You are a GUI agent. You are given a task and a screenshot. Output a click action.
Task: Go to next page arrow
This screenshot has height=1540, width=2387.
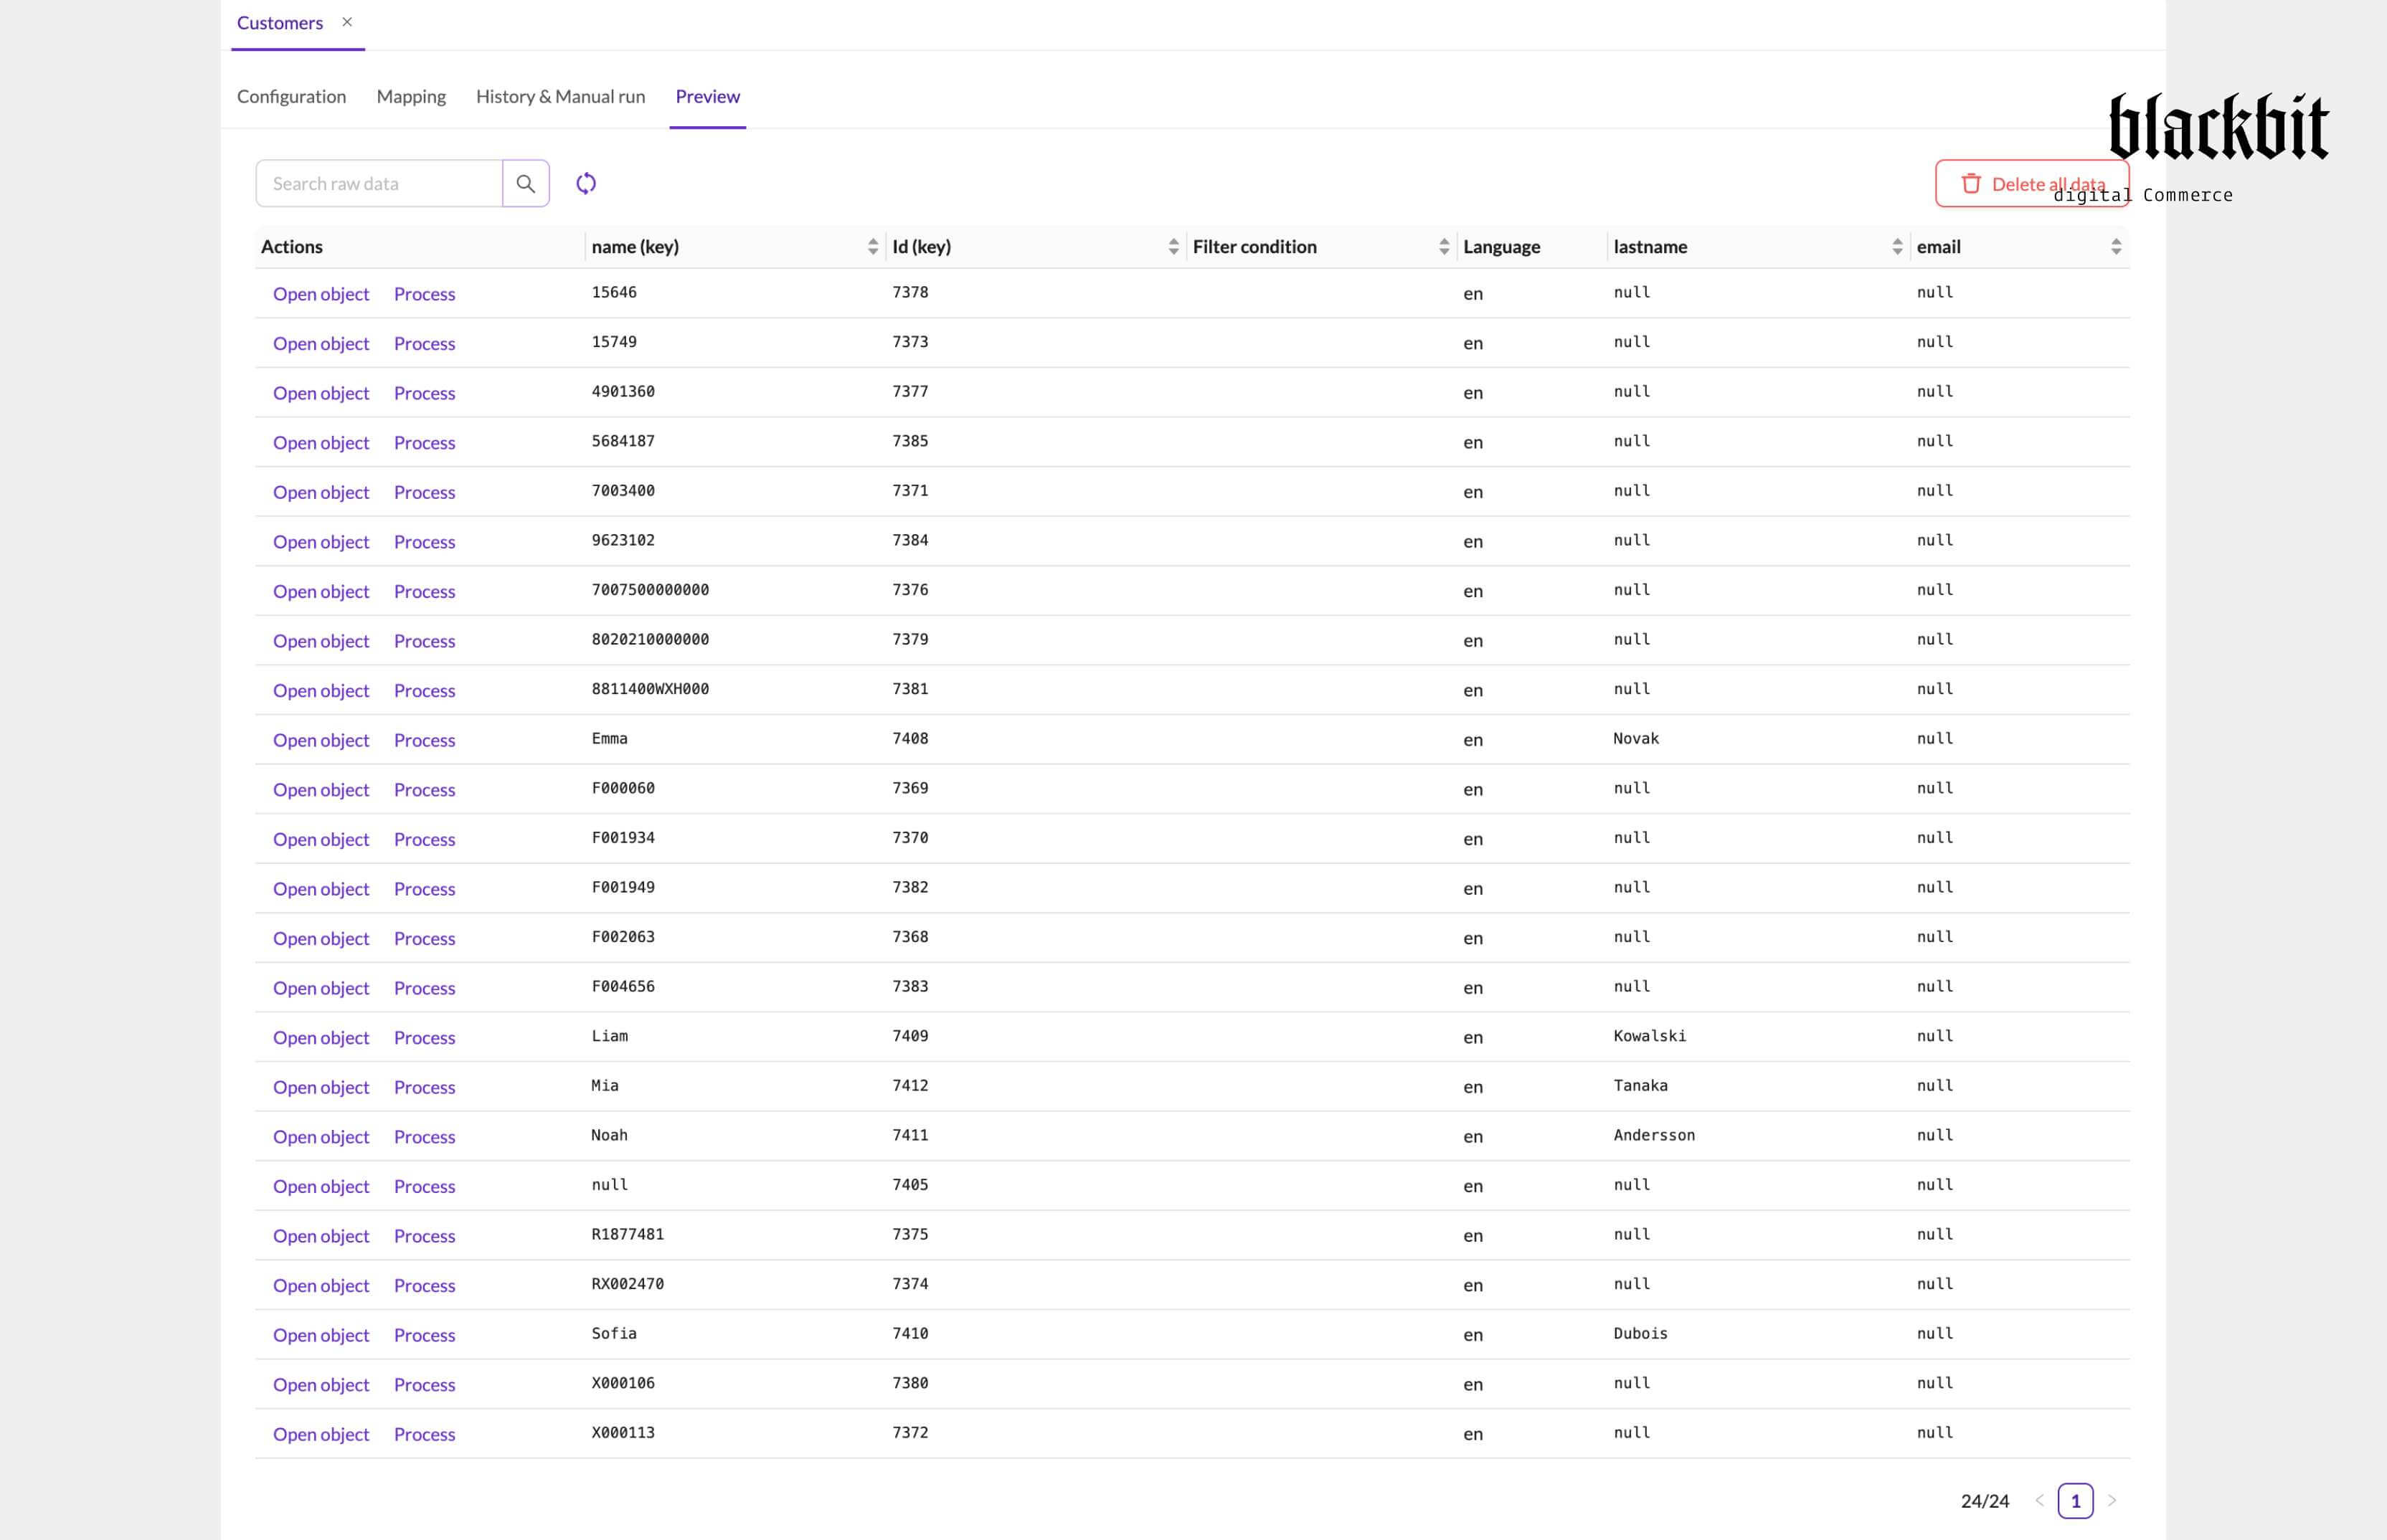(2112, 1500)
